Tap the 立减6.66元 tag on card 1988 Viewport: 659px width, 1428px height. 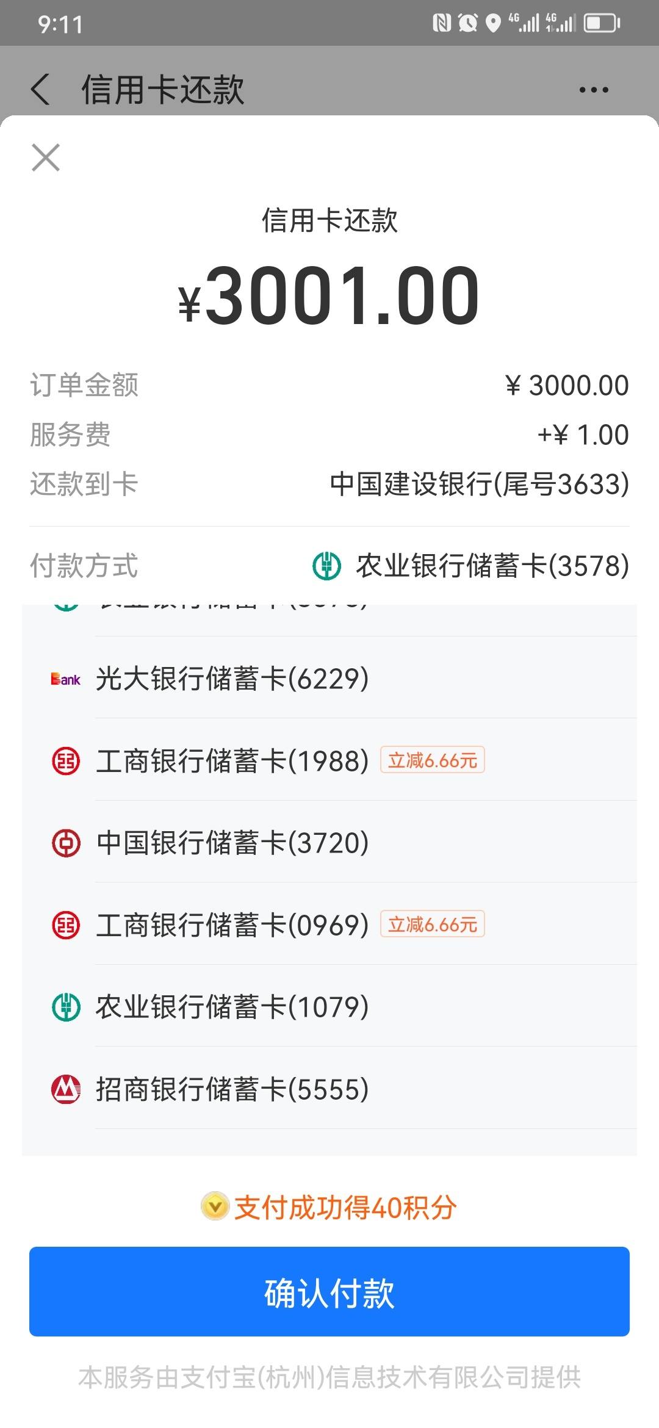tap(433, 760)
